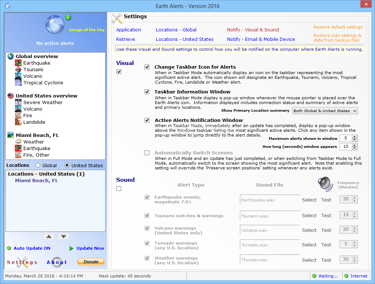The height and width of the screenshot is (284, 375).
Task: Open Locations - Global settings tab
Action: [x=176, y=30]
